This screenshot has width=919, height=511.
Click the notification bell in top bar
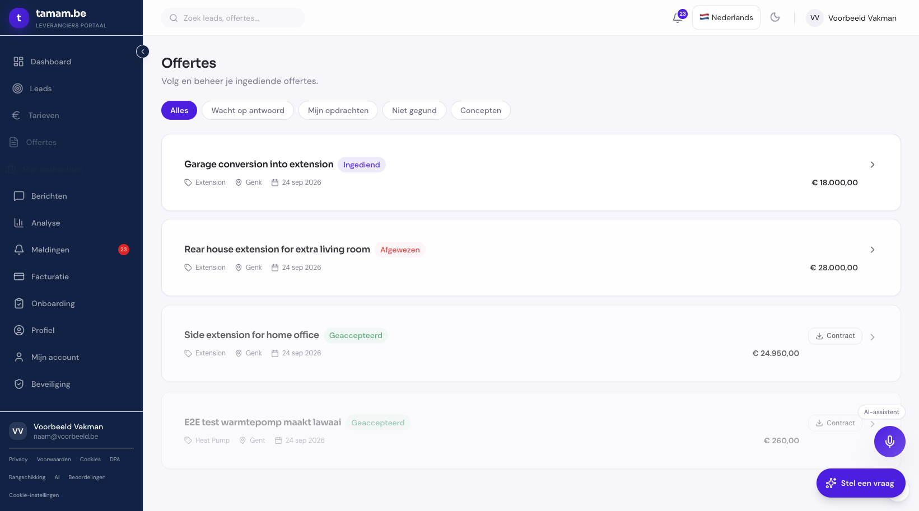pos(678,18)
